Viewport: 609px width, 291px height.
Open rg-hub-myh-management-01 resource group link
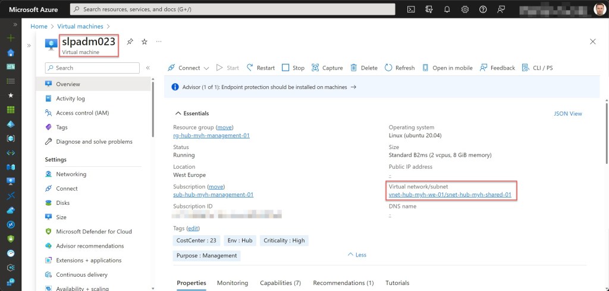point(211,135)
